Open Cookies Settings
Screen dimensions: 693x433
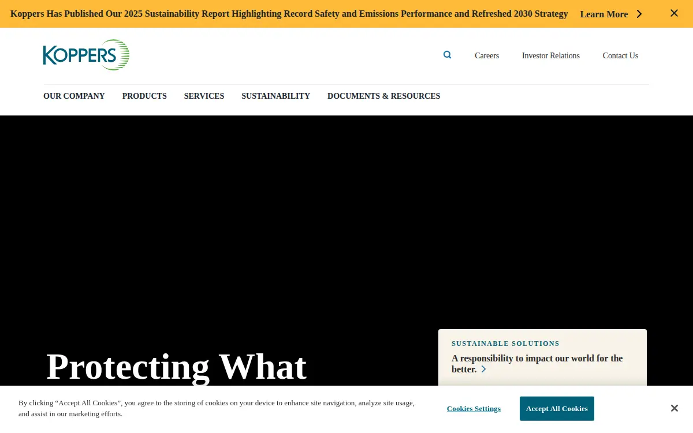(x=474, y=408)
